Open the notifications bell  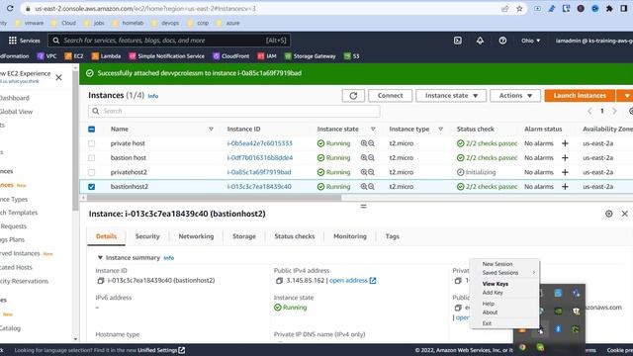pos(480,41)
